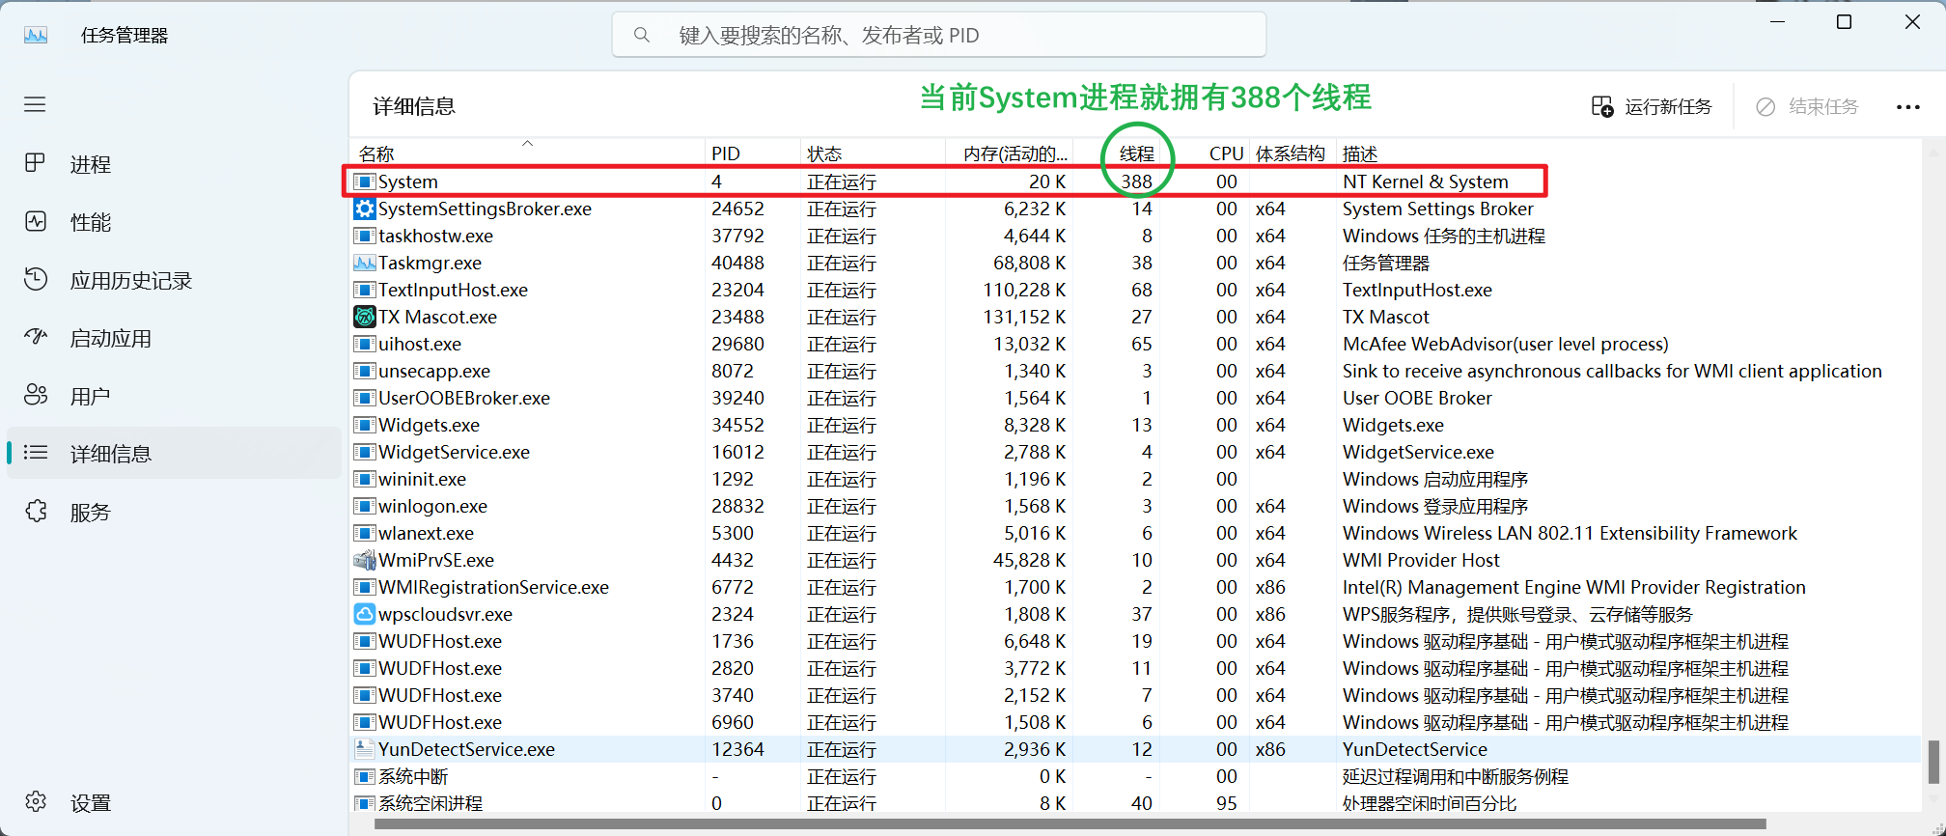
Task: Switch to the 性能 page
Action: click(174, 222)
